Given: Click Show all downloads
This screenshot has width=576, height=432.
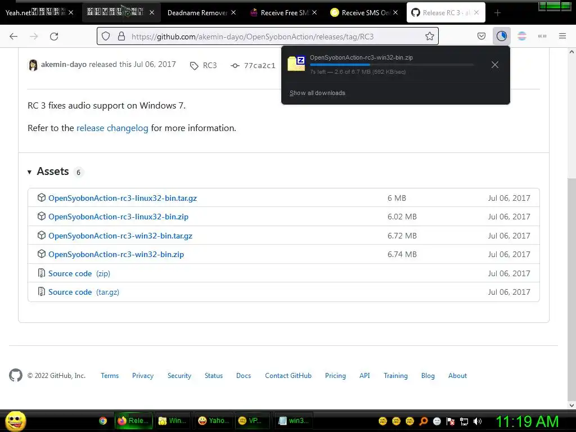Looking at the screenshot, I should [x=317, y=93].
